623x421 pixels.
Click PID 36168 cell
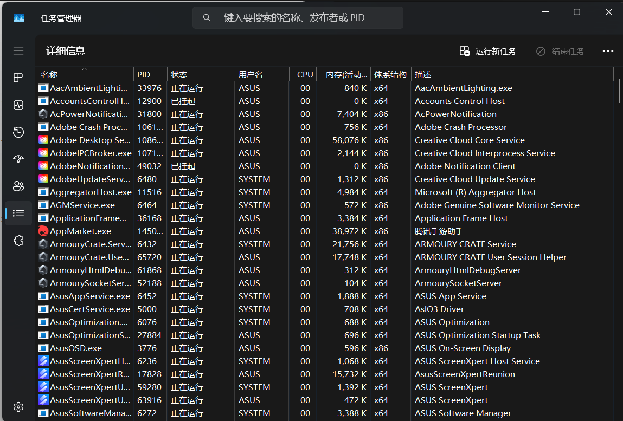coord(150,218)
